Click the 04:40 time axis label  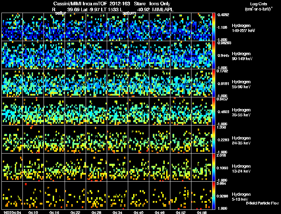138,212
